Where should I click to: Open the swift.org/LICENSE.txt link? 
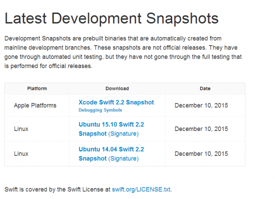point(141,189)
